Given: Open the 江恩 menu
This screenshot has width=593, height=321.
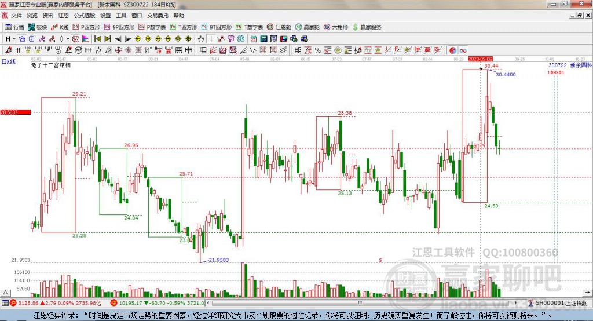Looking at the screenshot, I should (x=64, y=16).
